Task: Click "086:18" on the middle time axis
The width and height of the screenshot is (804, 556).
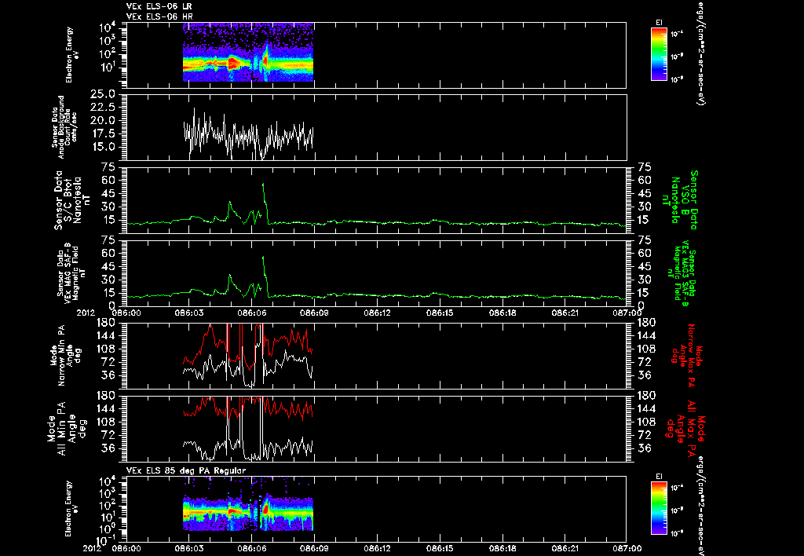Action: coord(502,313)
